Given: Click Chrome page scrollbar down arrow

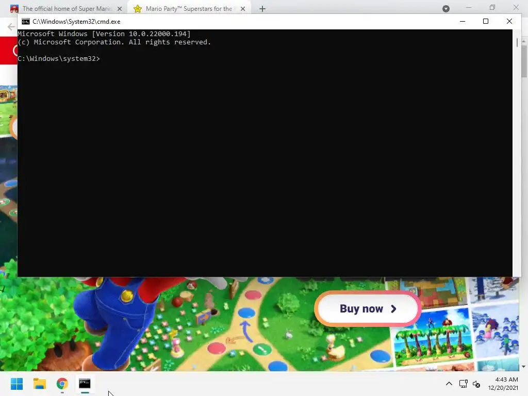Looking at the screenshot, I should 524,367.
